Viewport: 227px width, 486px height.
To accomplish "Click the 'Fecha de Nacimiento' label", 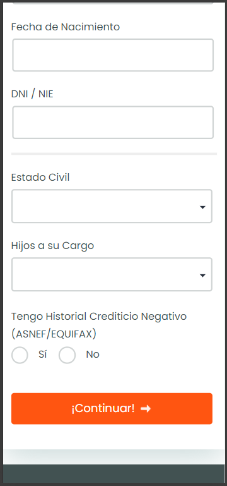I will [x=66, y=27].
